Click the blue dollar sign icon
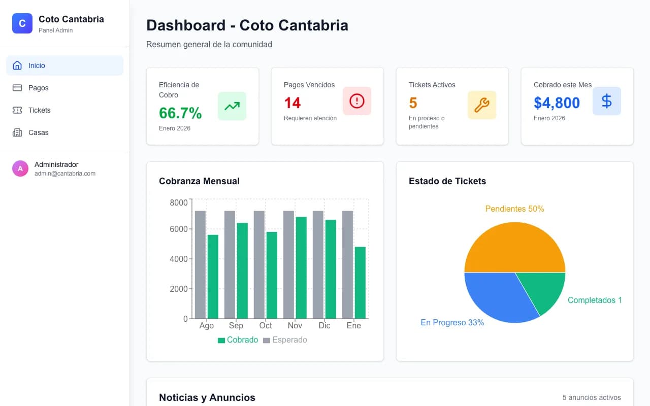 pyautogui.click(x=607, y=101)
